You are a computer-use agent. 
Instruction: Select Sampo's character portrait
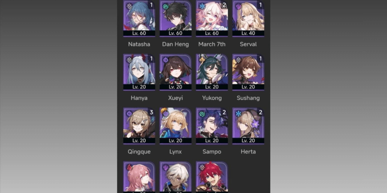(x=212, y=126)
